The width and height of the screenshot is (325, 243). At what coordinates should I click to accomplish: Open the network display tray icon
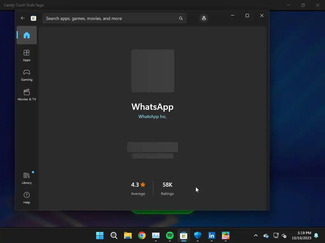pyautogui.click(x=276, y=235)
